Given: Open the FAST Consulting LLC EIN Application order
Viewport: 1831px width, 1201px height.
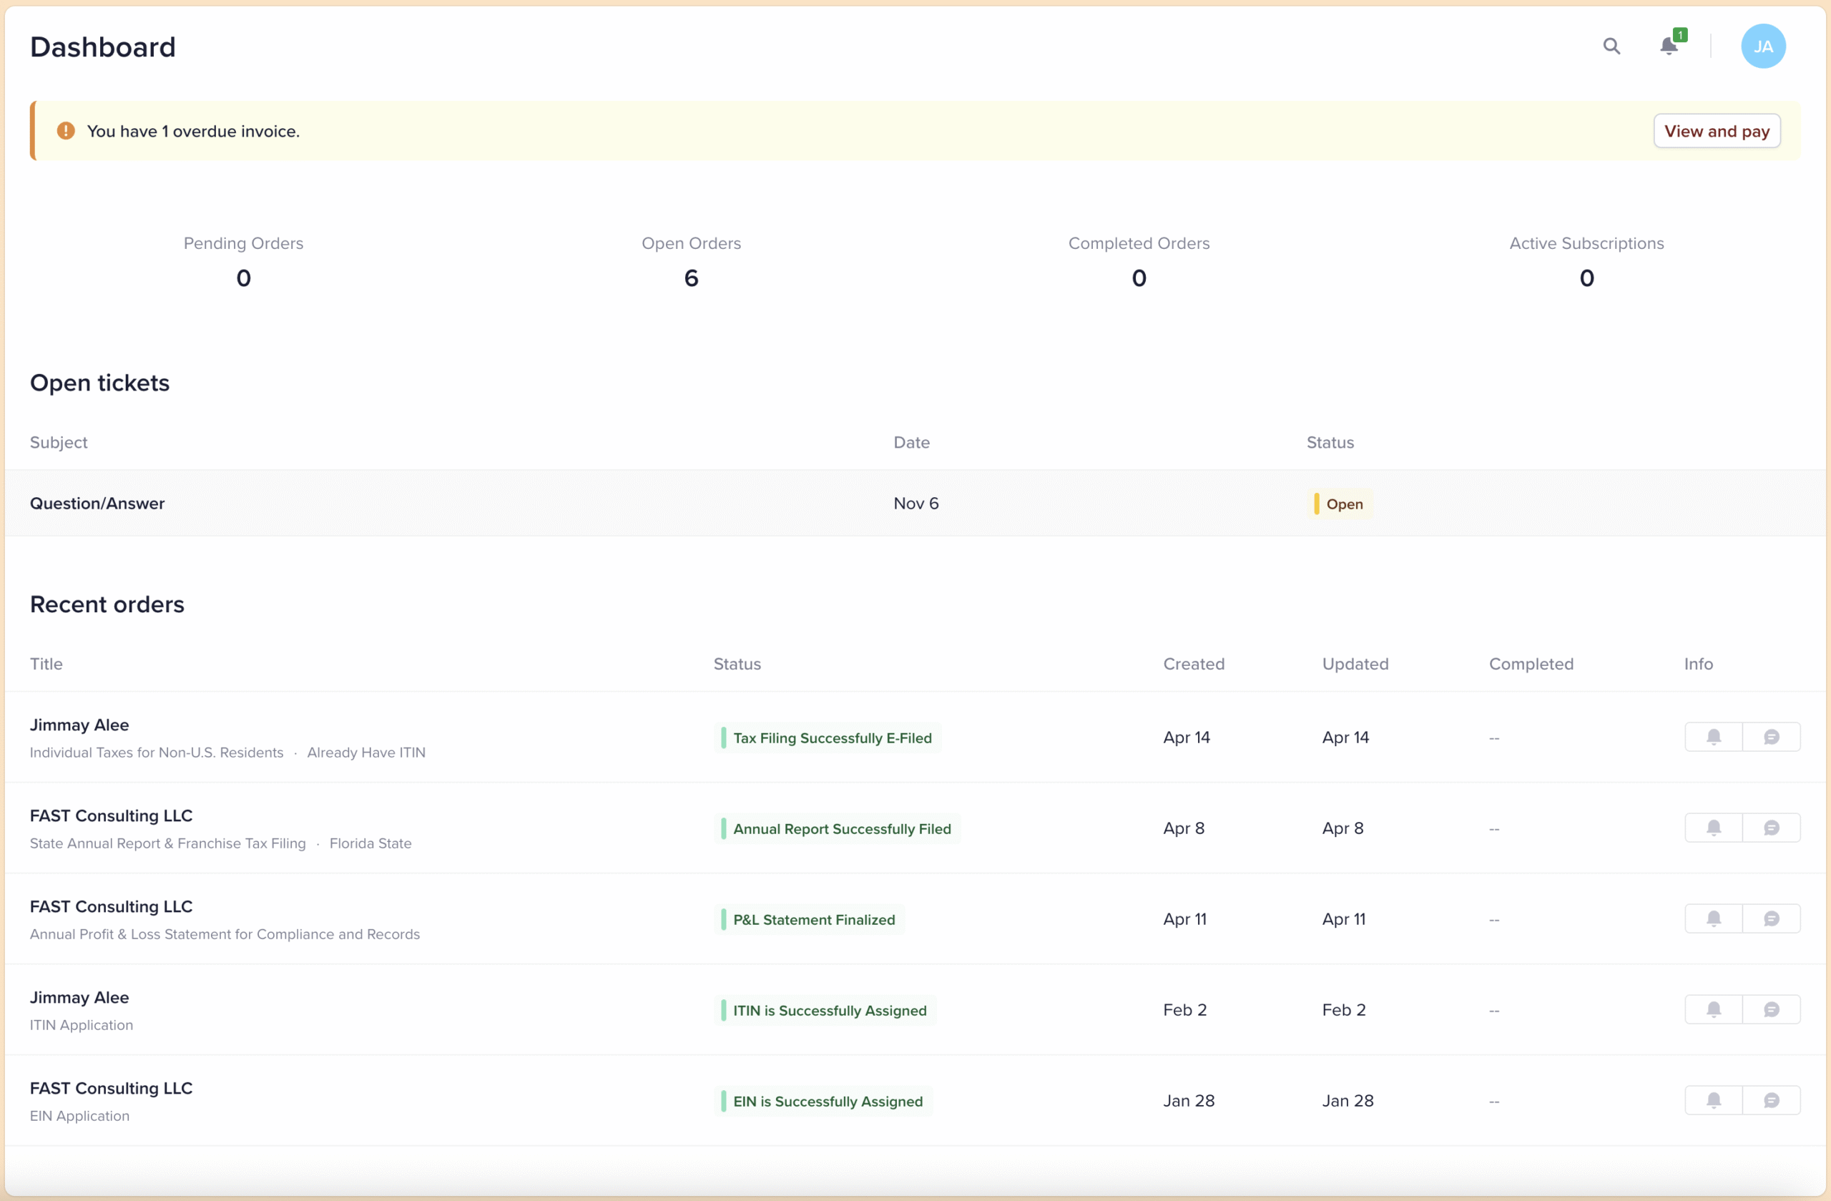Looking at the screenshot, I should point(111,1087).
